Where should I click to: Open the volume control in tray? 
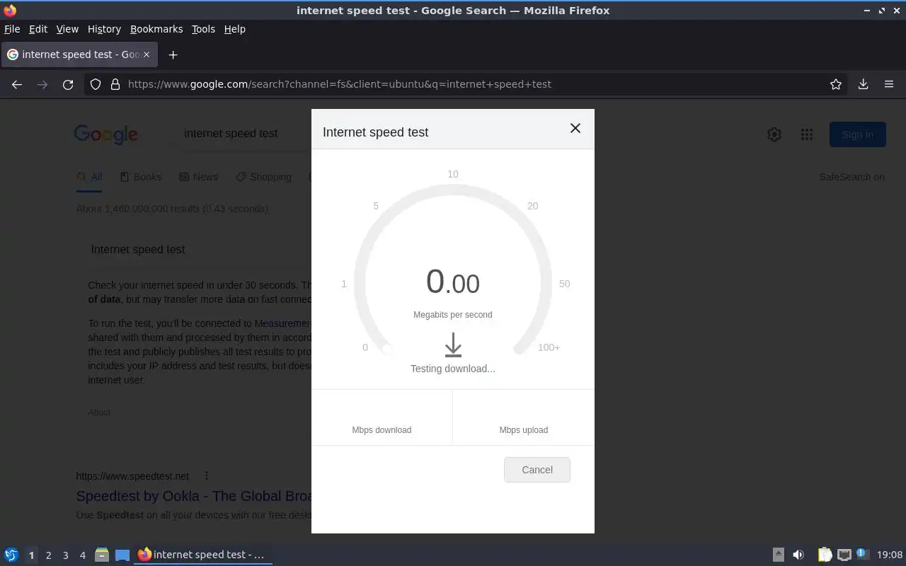[798, 555]
